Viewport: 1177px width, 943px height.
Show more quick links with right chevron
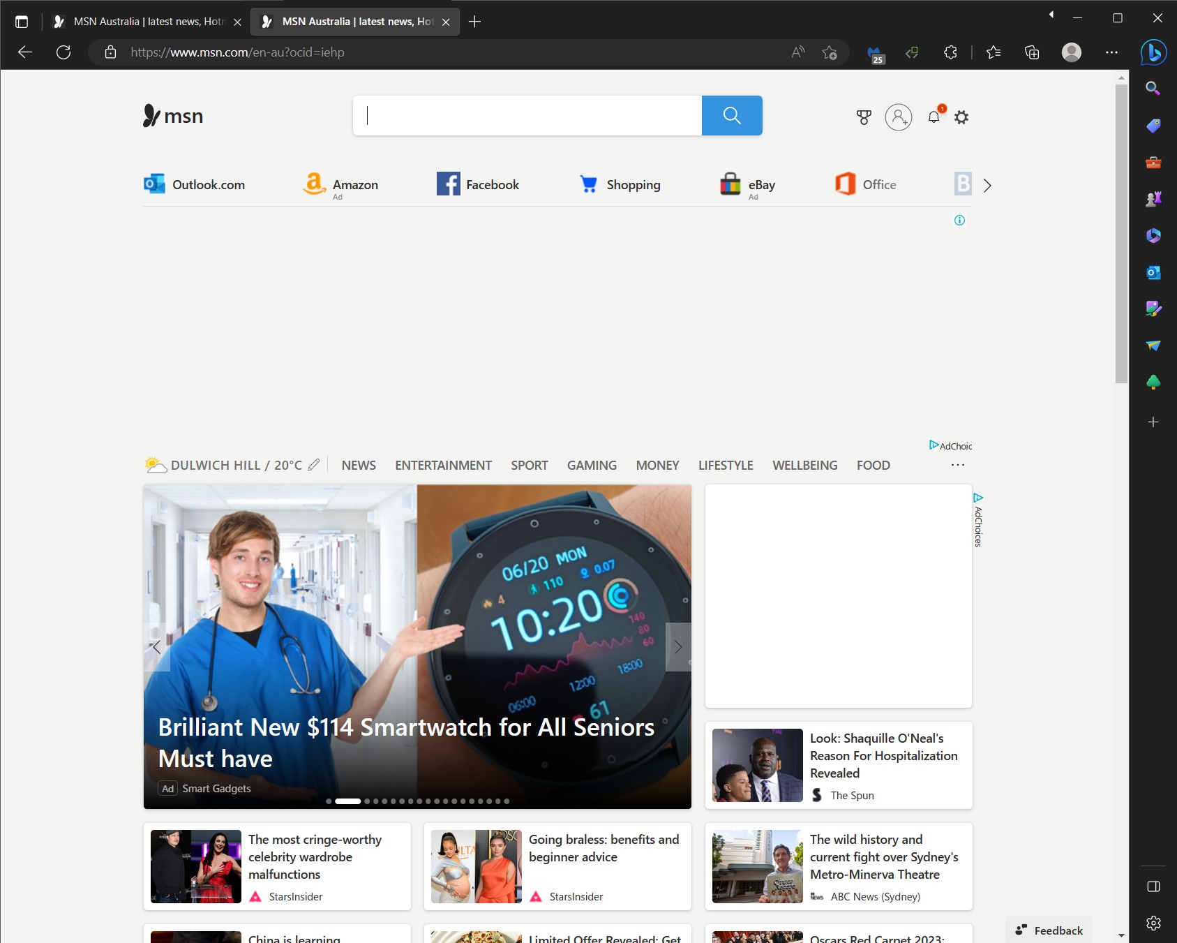tap(987, 186)
